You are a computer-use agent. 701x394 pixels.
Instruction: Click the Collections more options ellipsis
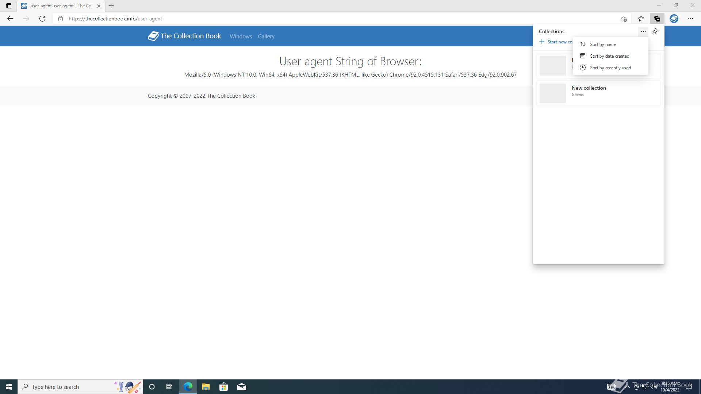pyautogui.click(x=643, y=31)
